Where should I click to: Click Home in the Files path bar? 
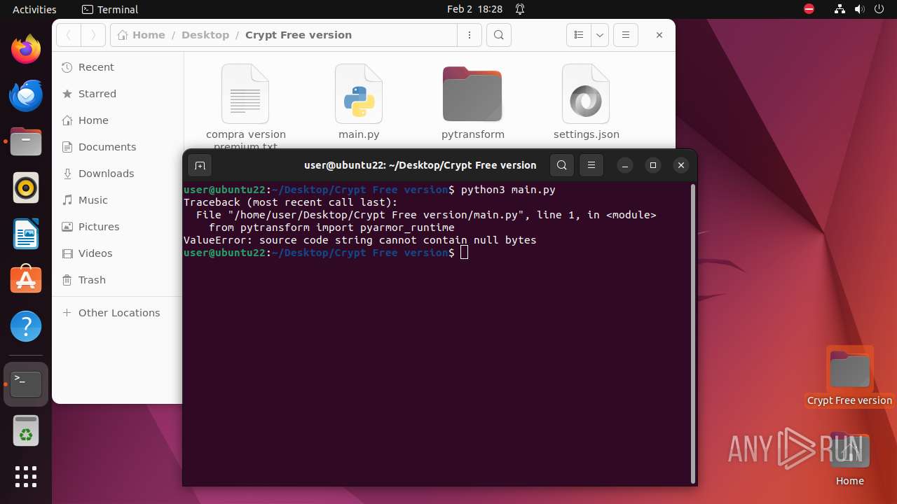pyautogui.click(x=142, y=35)
